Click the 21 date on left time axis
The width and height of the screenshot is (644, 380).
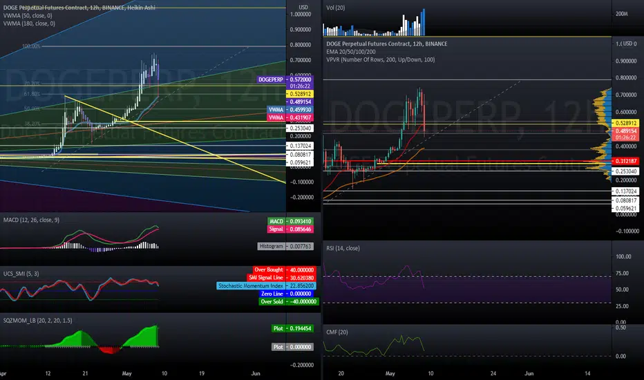[85, 373]
